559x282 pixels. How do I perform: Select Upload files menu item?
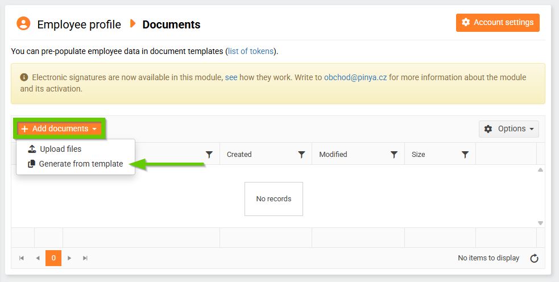click(x=60, y=149)
